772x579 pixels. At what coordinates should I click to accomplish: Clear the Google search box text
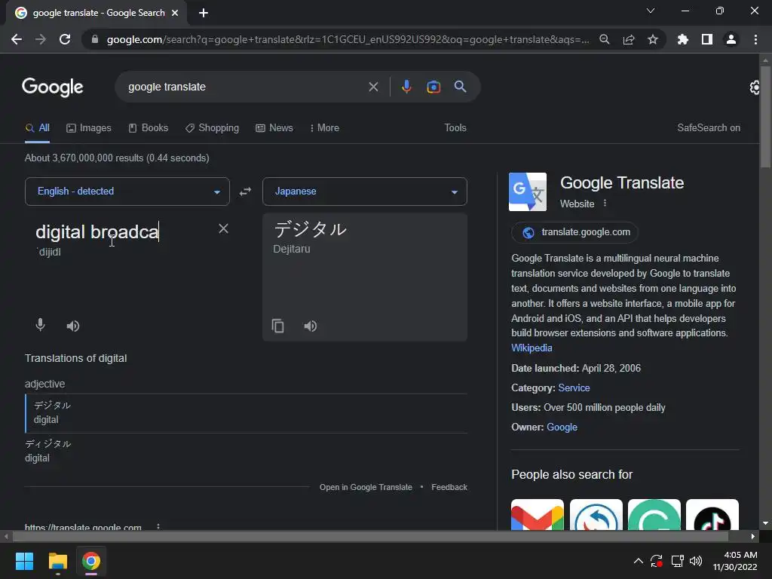coord(373,87)
